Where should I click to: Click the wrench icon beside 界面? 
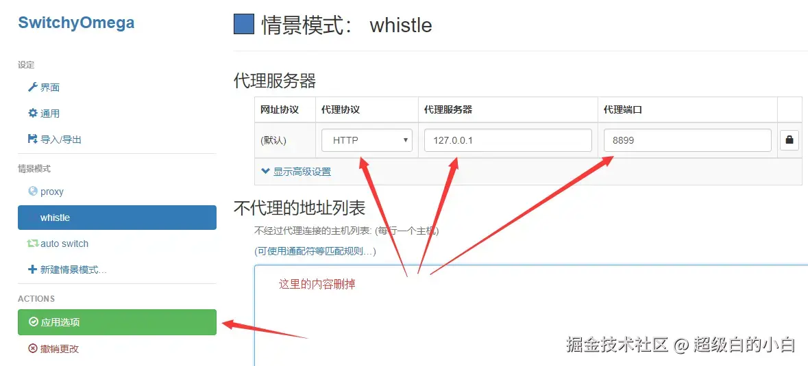(x=32, y=87)
